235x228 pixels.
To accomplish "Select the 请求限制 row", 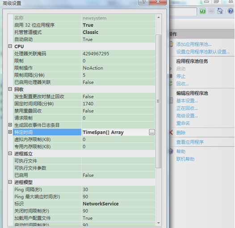I will pyautogui.click(x=84, y=118).
